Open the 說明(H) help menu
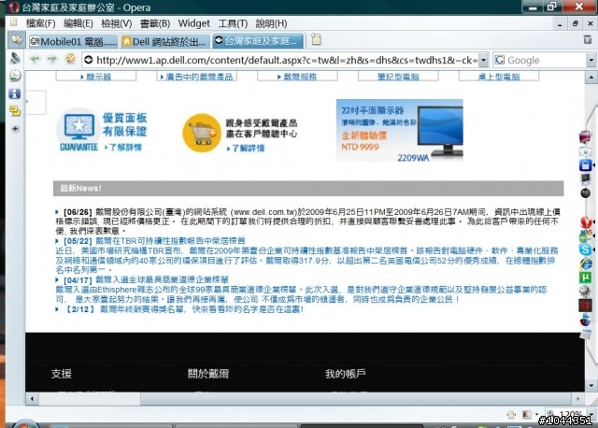Screen dimensions: 598x428 point(271,23)
